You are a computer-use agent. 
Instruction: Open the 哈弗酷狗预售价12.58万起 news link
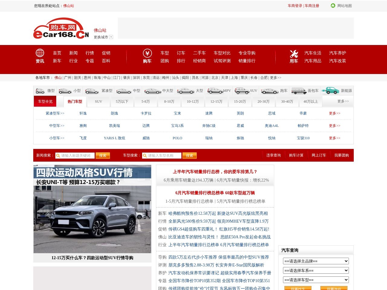click(x=192, y=213)
